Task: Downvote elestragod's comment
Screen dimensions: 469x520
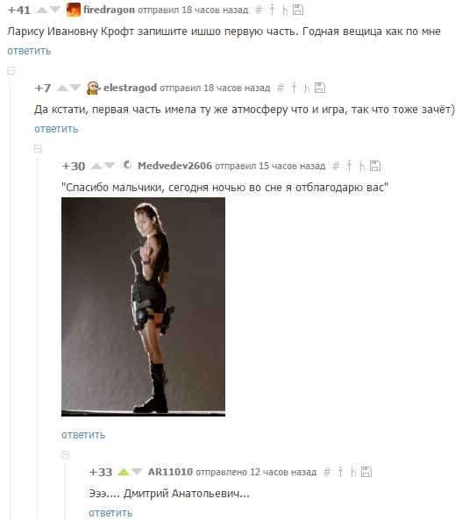Action: click(x=75, y=88)
